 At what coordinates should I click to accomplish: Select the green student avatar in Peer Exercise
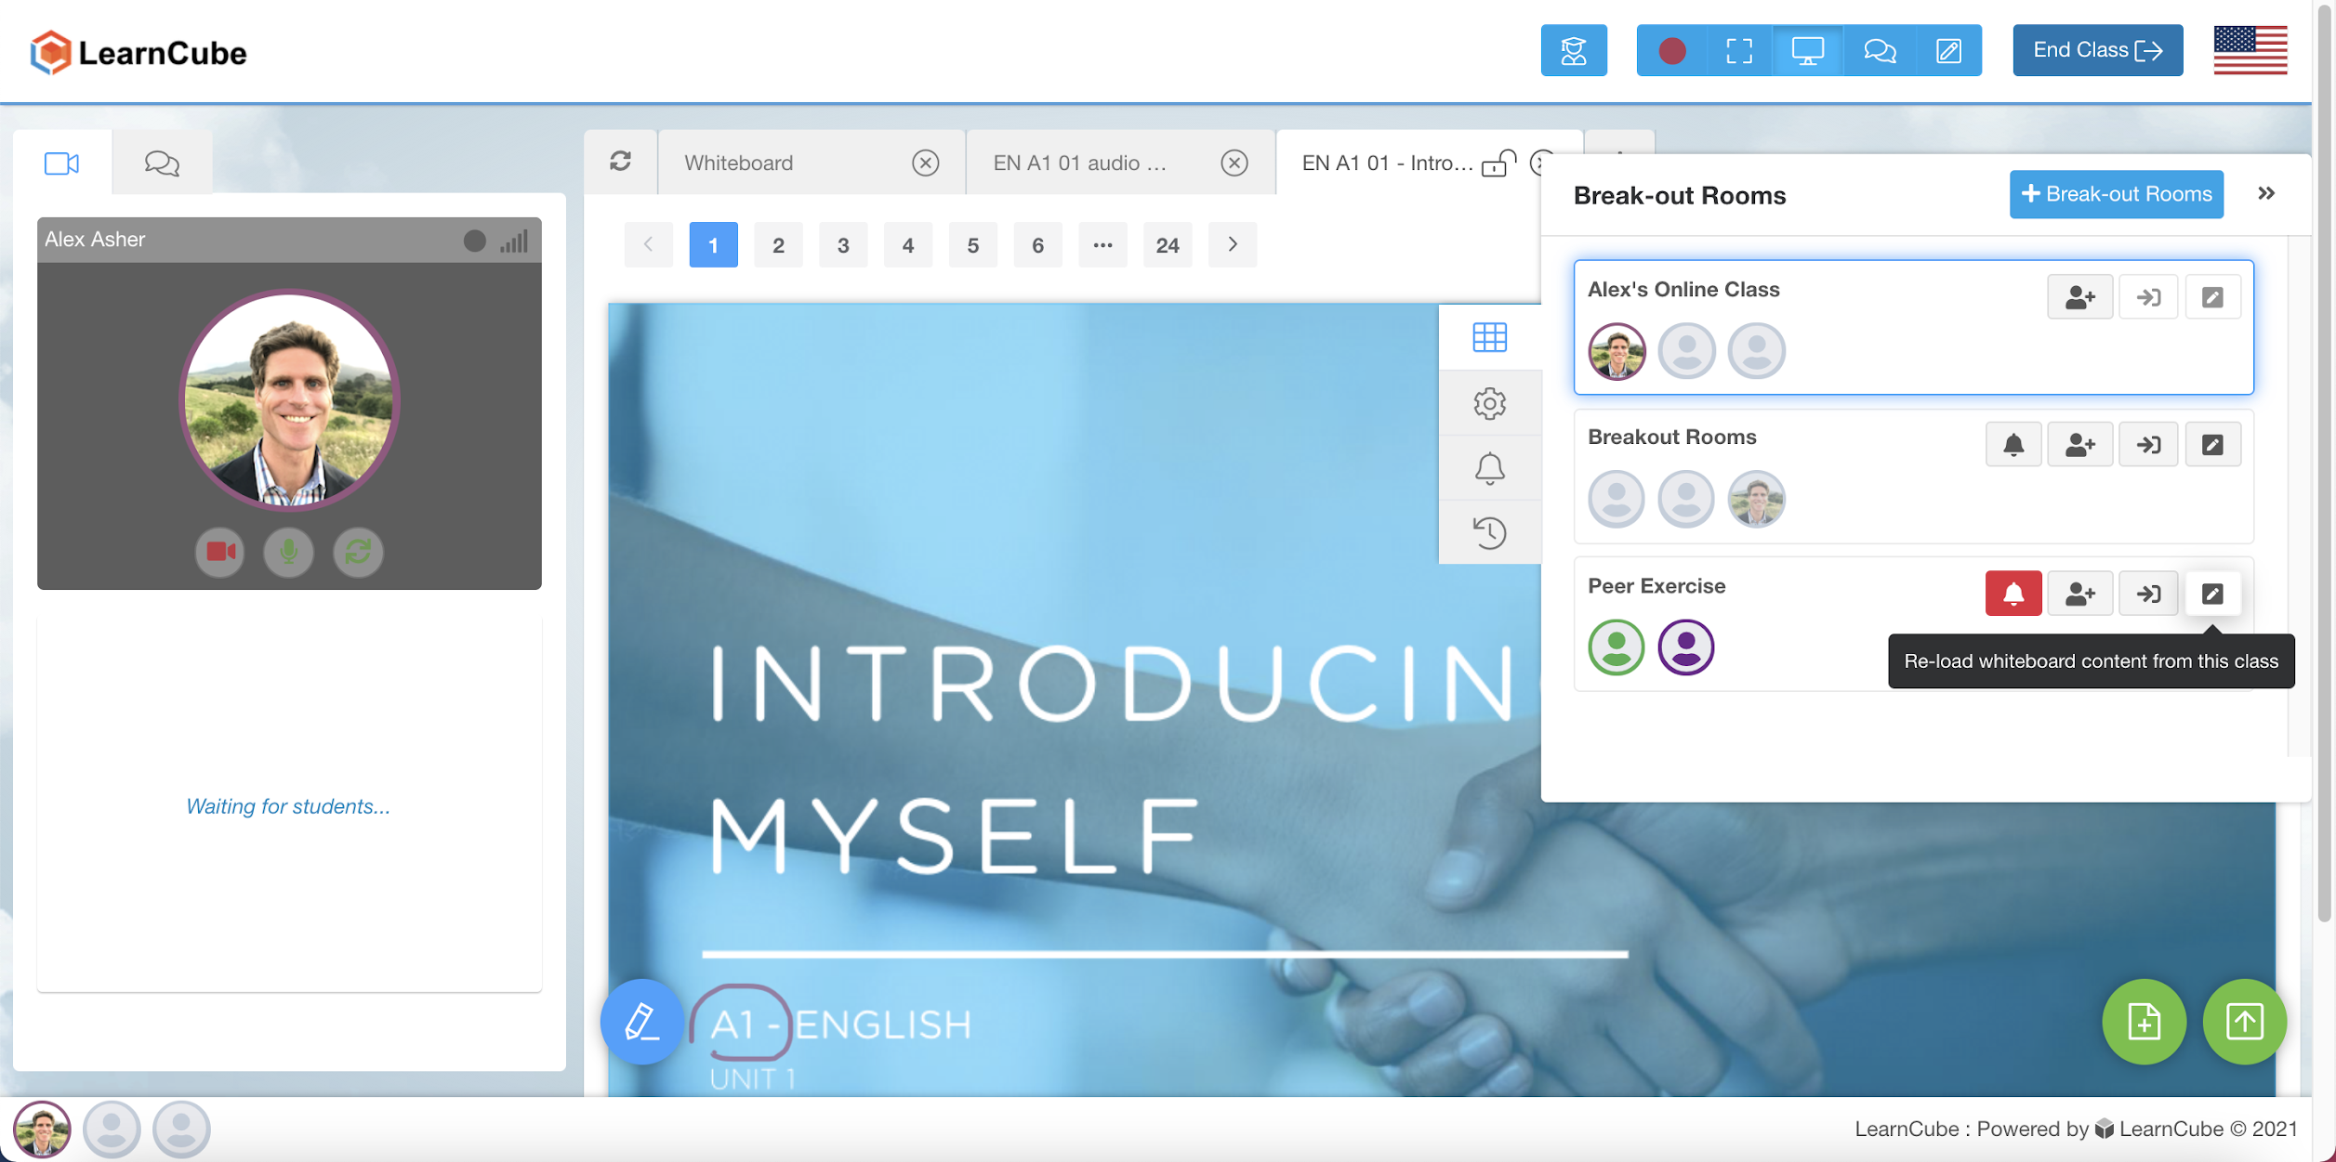[x=1617, y=646]
